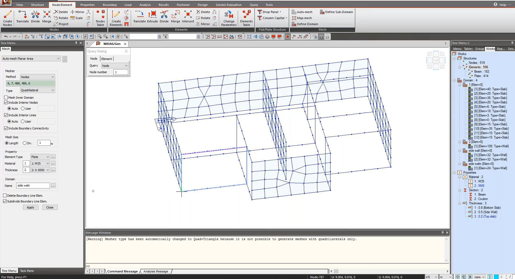
Task: Click the Apply button
Action: coord(30,207)
